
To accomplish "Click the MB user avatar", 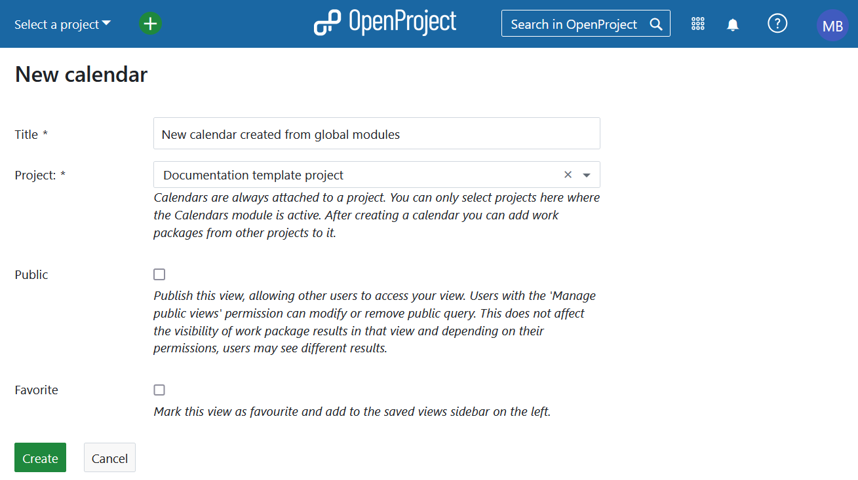I will (x=832, y=26).
